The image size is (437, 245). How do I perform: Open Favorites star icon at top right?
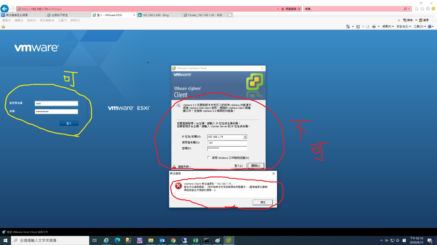click(422, 9)
